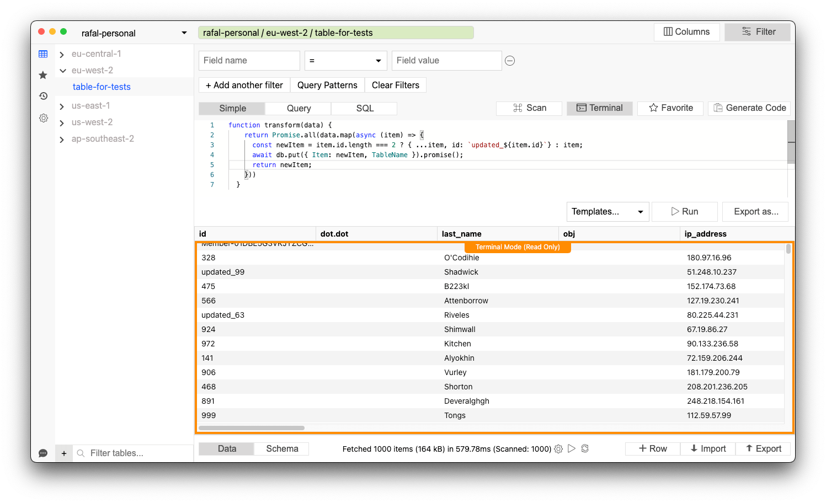This screenshot has width=826, height=503.
Task: Open the favorites star icon in sidebar
Action: (43, 75)
